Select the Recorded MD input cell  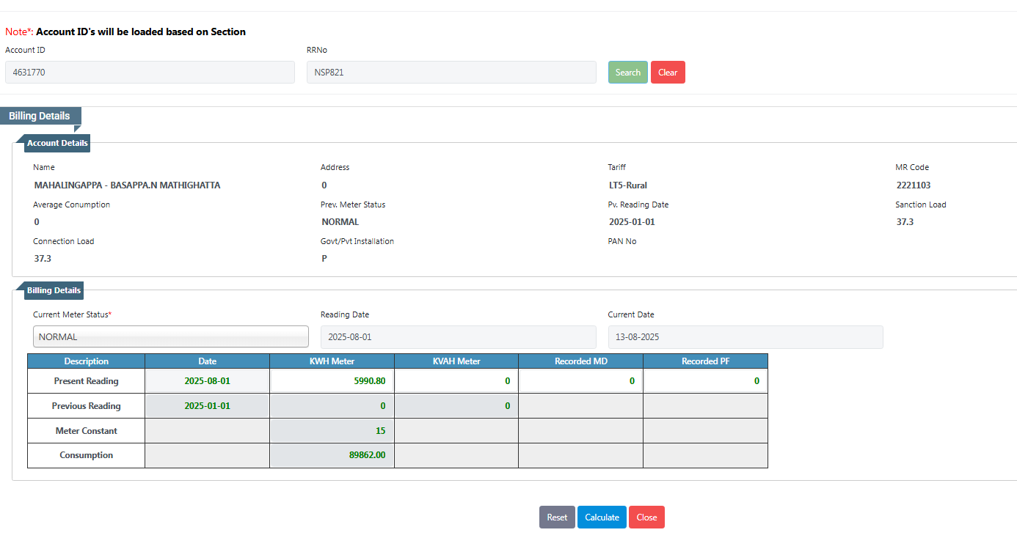tap(580, 381)
